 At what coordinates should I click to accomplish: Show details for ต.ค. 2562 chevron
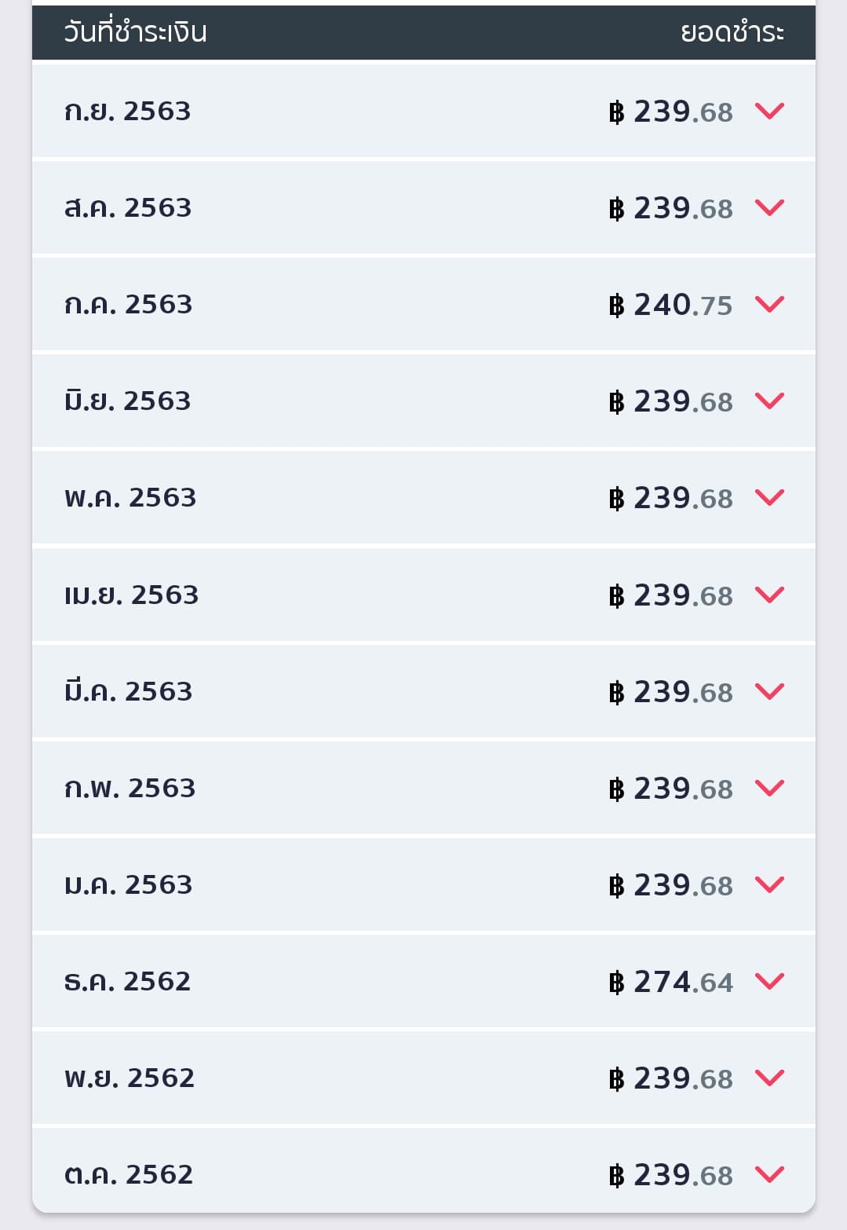click(769, 1174)
